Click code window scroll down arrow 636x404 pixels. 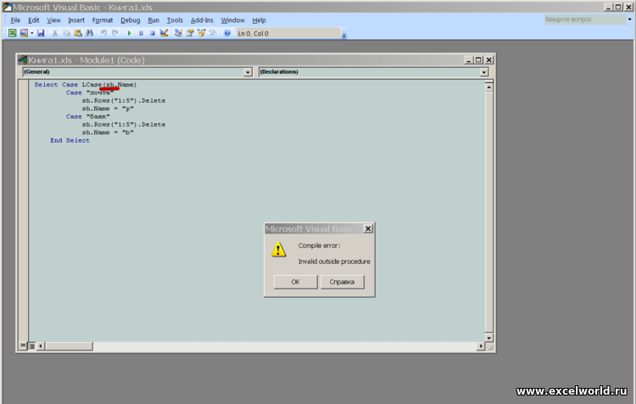point(488,338)
